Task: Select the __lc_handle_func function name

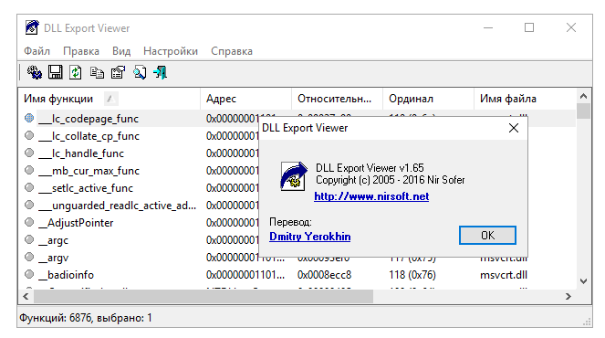Action: point(81,153)
